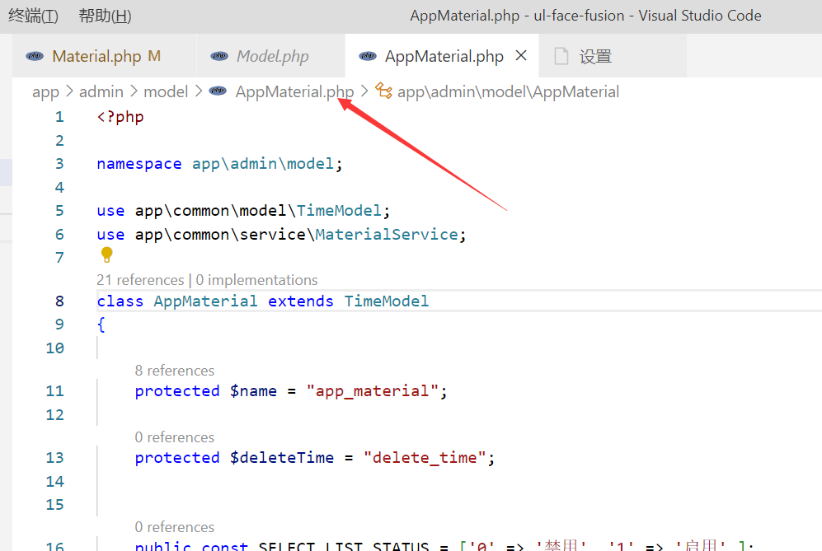Click the lightbulb quick-fix icon on line 7

click(106, 255)
